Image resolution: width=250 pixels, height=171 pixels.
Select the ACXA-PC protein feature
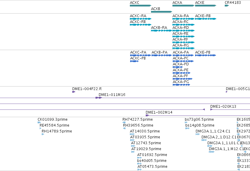coord(183,61)
